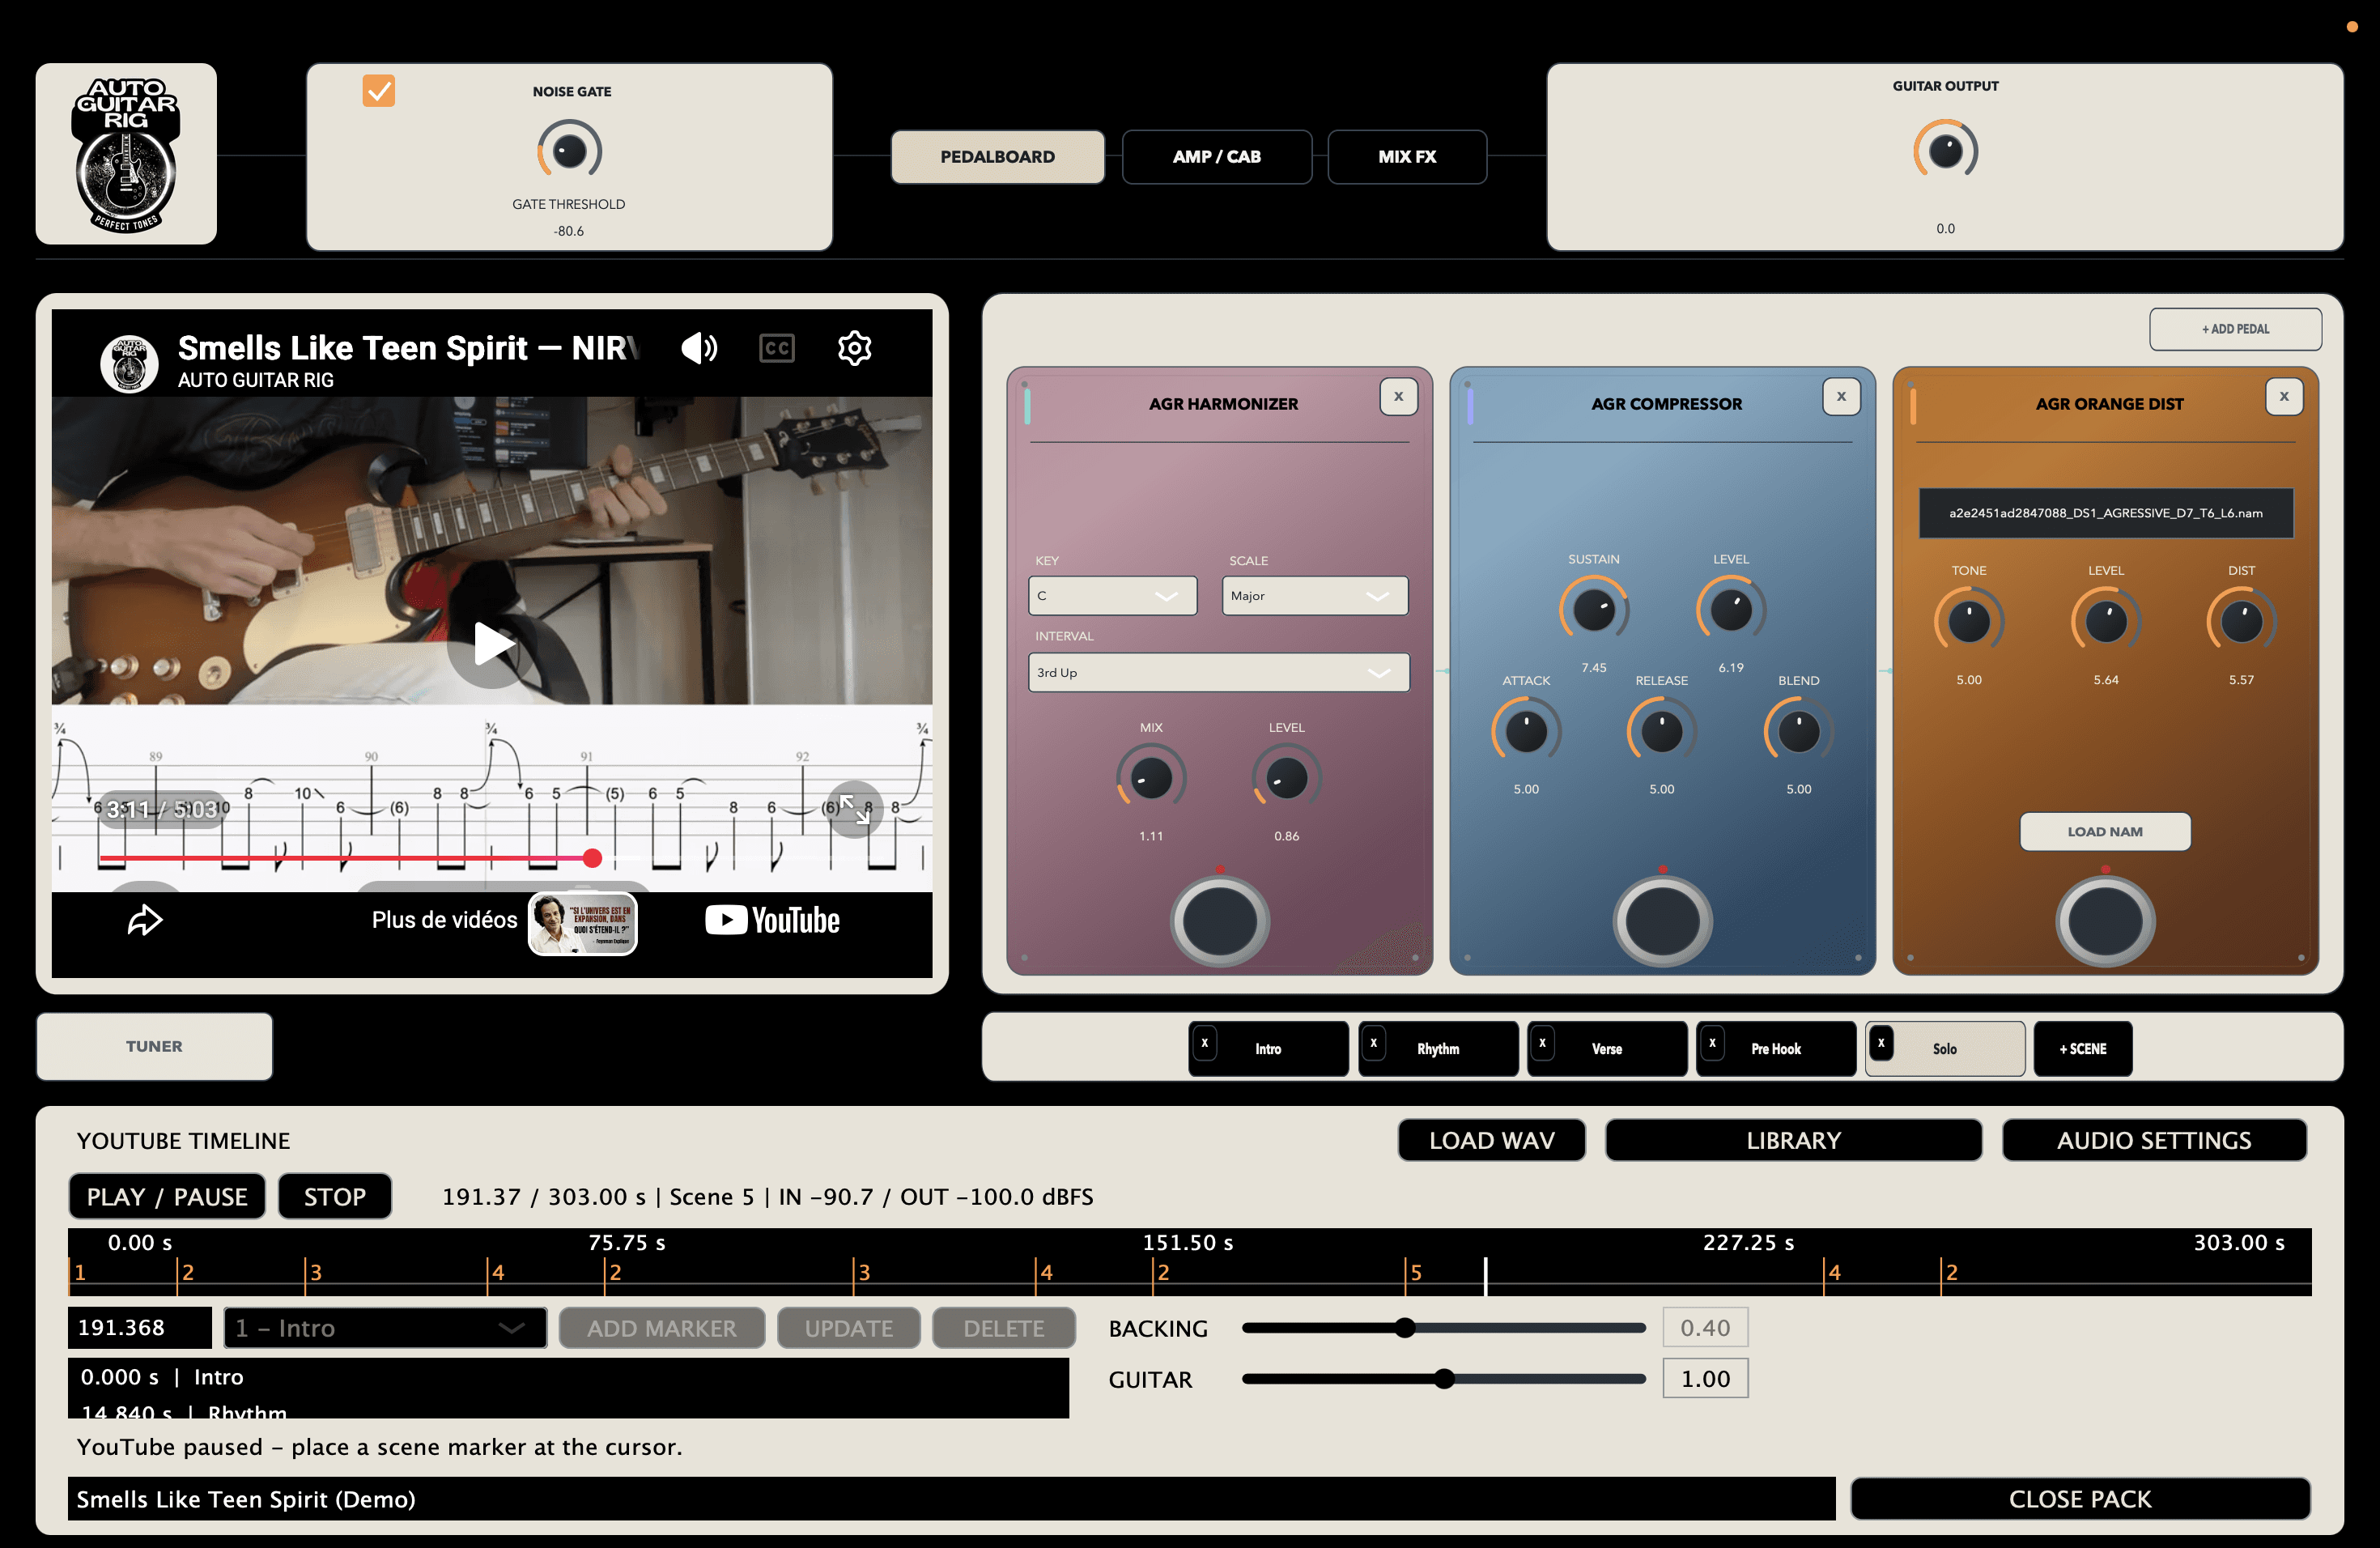Open the YouTube logo link

point(772,920)
